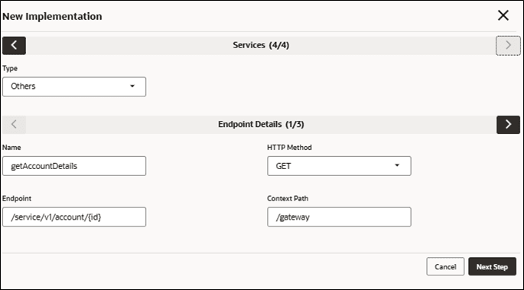Click the caret arrow in Type dropdown

point(132,86)
